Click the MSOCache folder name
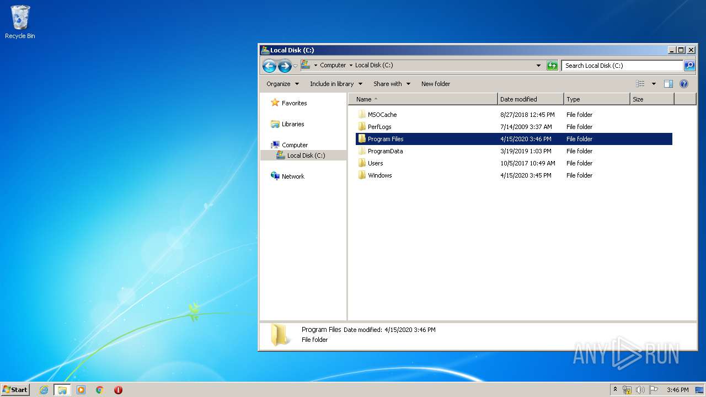This screenshot has width=706, height=397. pyautogui.click(x=382, y=115)
